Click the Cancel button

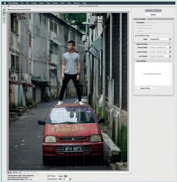pos(153,15)
